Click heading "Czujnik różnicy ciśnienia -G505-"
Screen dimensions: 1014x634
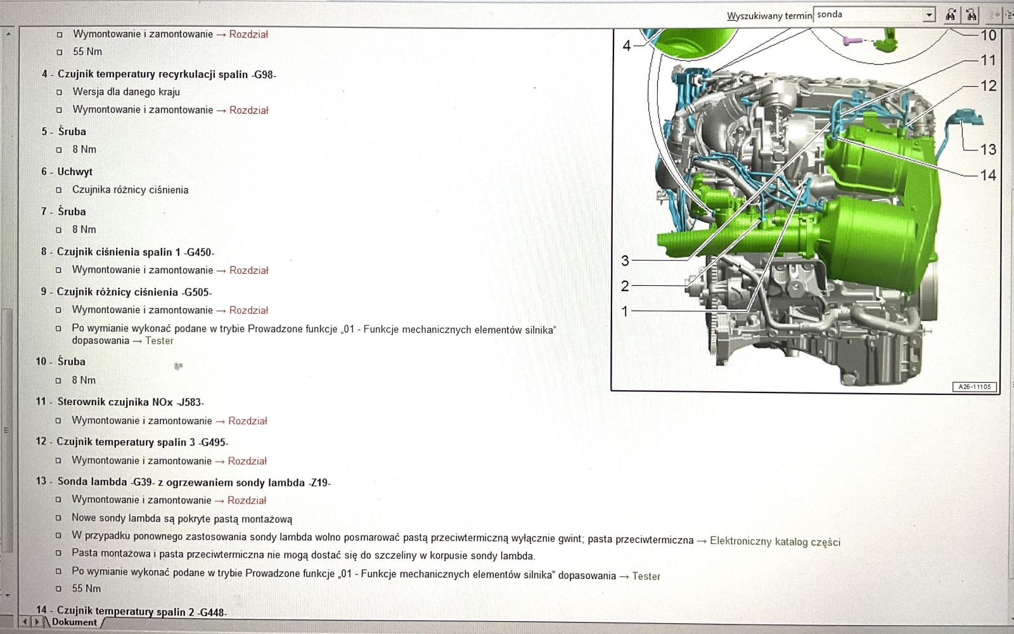click(134, 292)
